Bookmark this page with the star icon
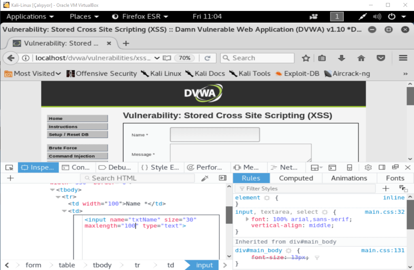This screenshot has width=414, height=270. tap(306, 58)
